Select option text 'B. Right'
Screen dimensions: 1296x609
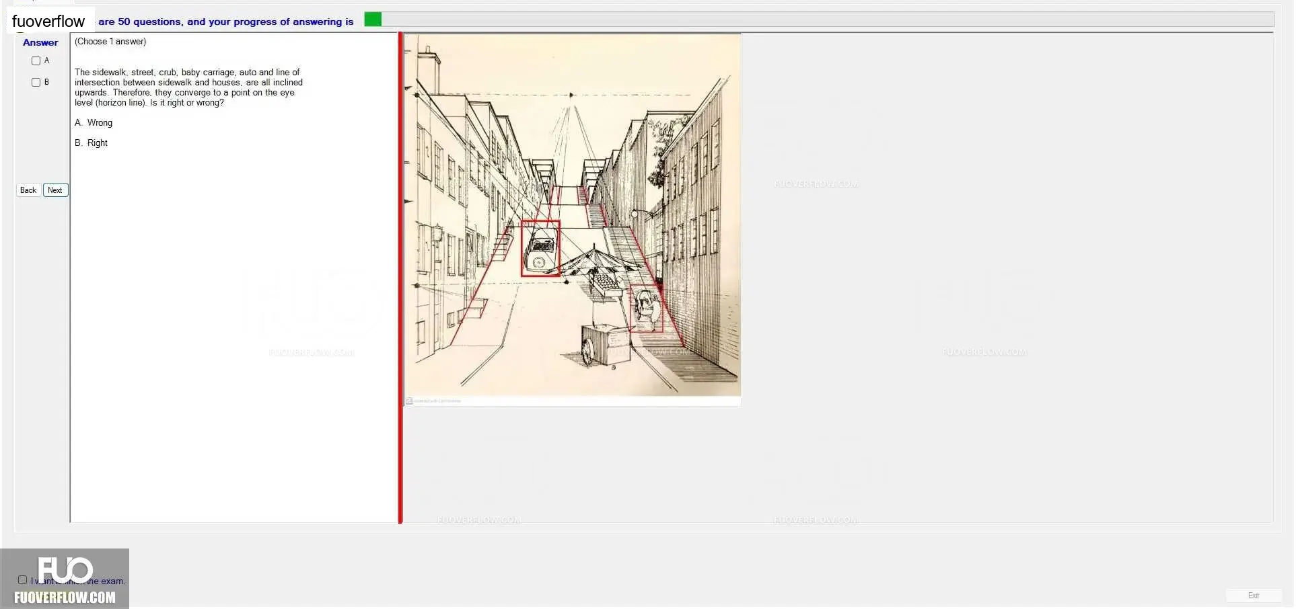pyautogui.click(x=91, y=143)
